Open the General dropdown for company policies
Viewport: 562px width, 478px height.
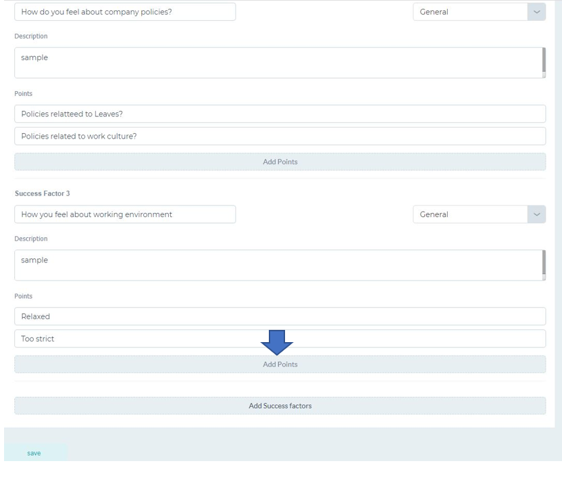coord(479,12)
